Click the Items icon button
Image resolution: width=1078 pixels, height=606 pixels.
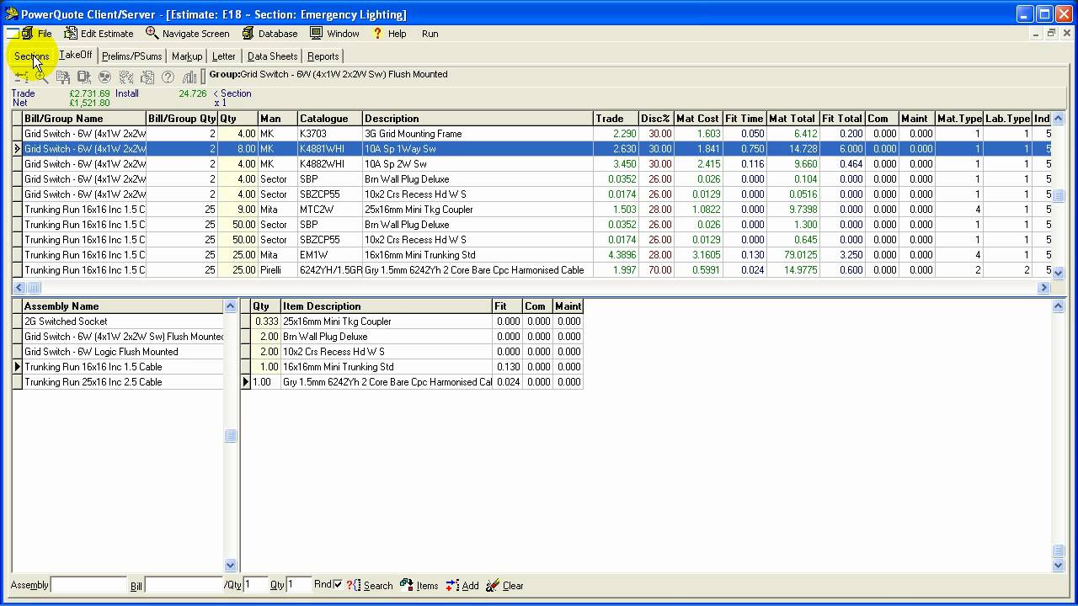(x=419, y=585)
